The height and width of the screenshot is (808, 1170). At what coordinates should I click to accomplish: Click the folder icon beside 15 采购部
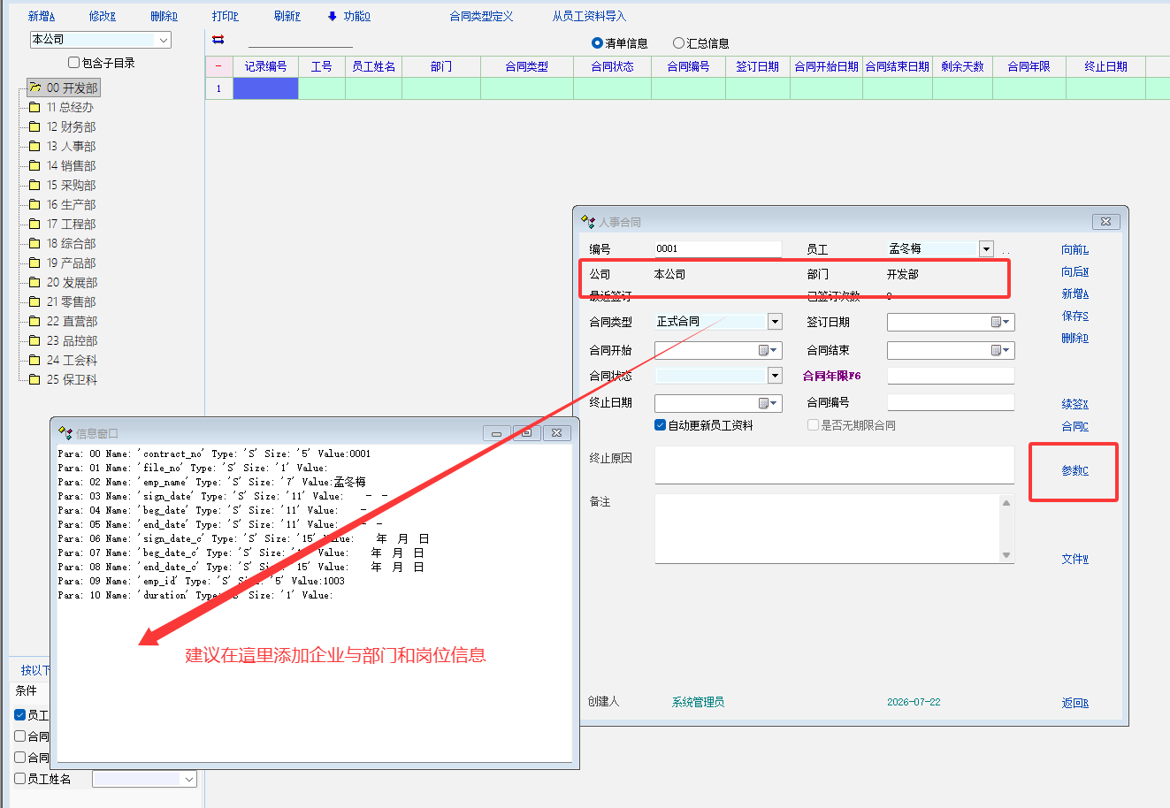[x=35, y=185]
